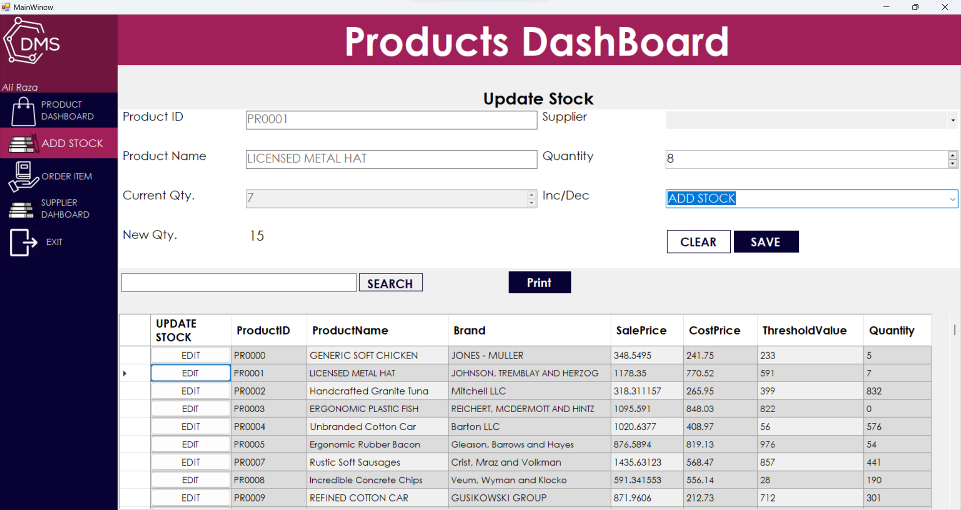Open Supplier Dashboard from sidebar menu

65,209
